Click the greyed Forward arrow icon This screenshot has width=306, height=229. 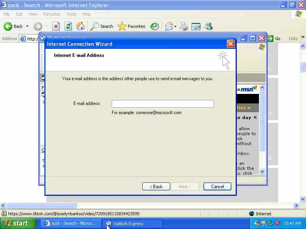(38, 26)
